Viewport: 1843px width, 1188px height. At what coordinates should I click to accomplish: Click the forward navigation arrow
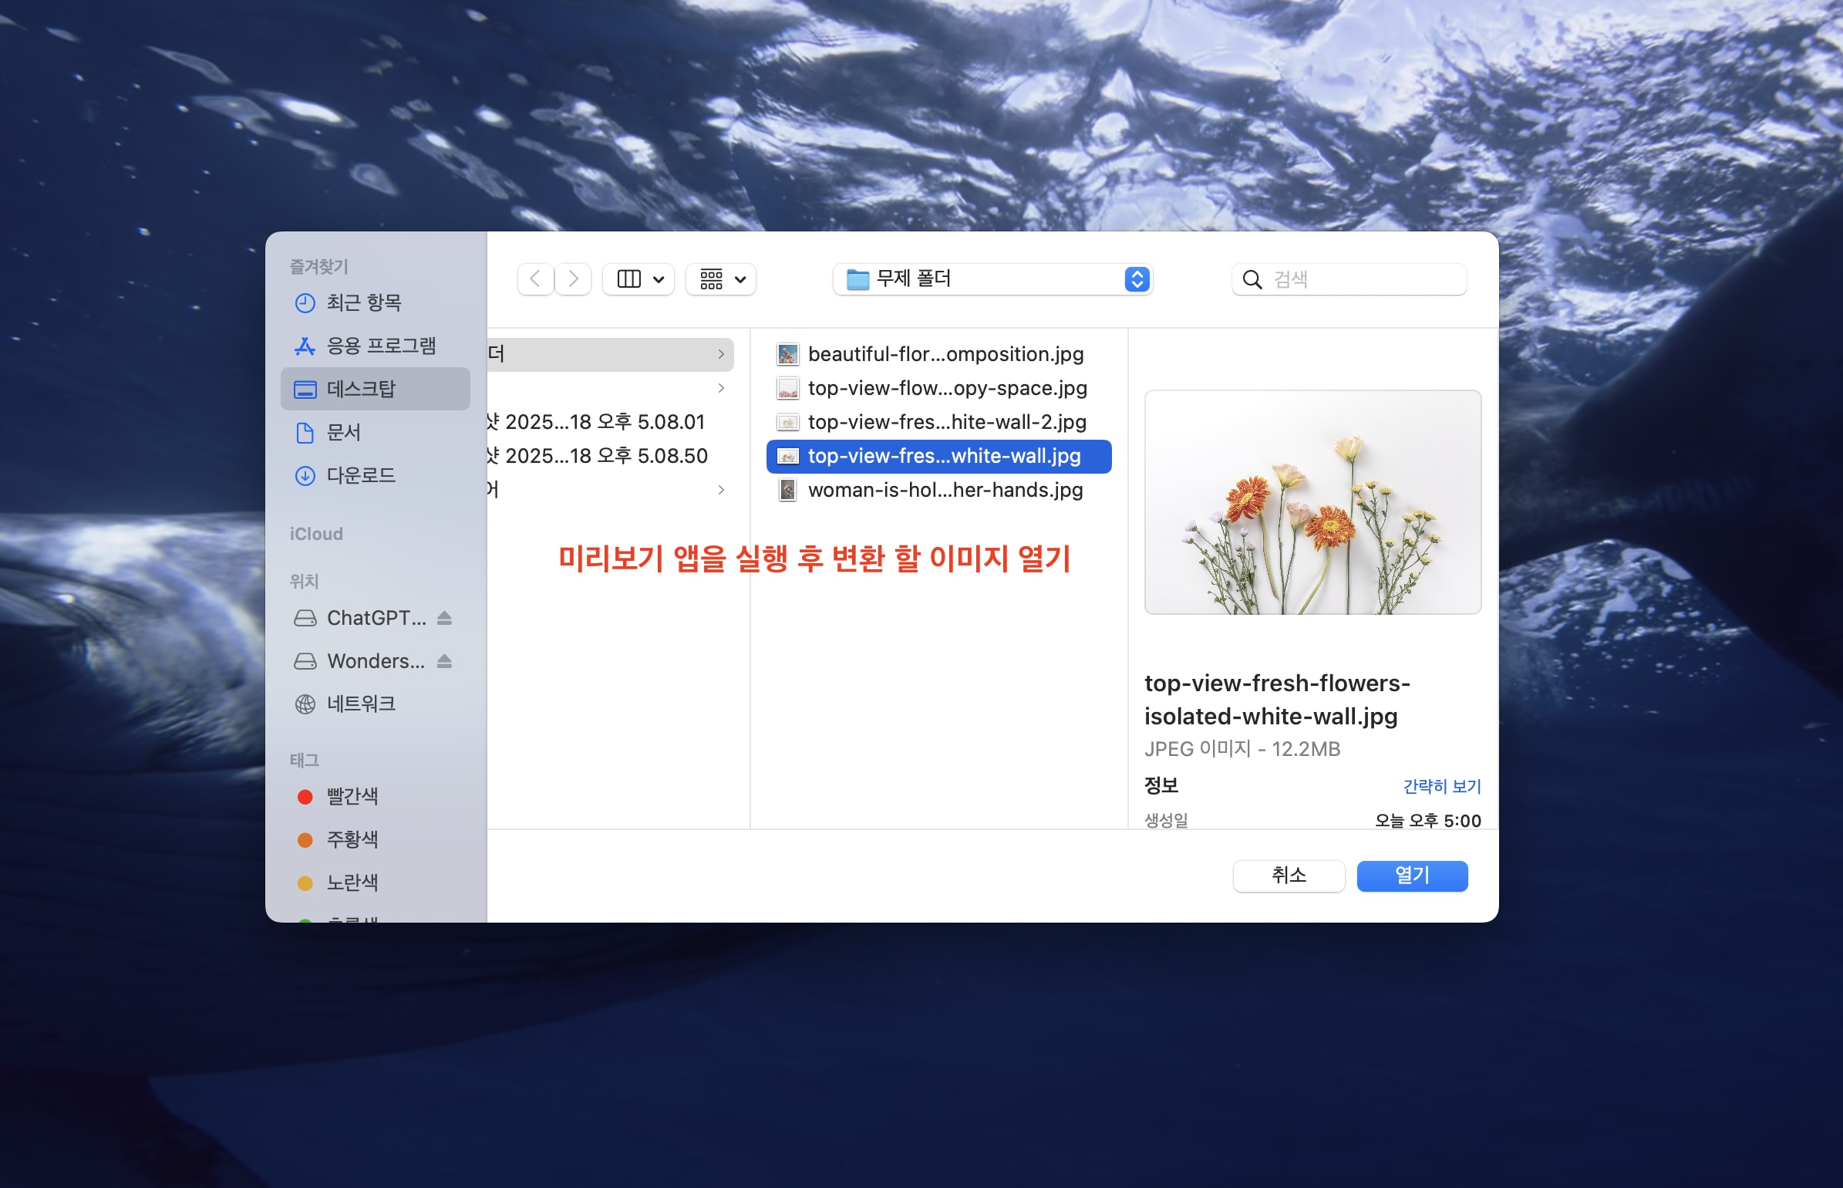pyautogui.click(x=573, y=279)
